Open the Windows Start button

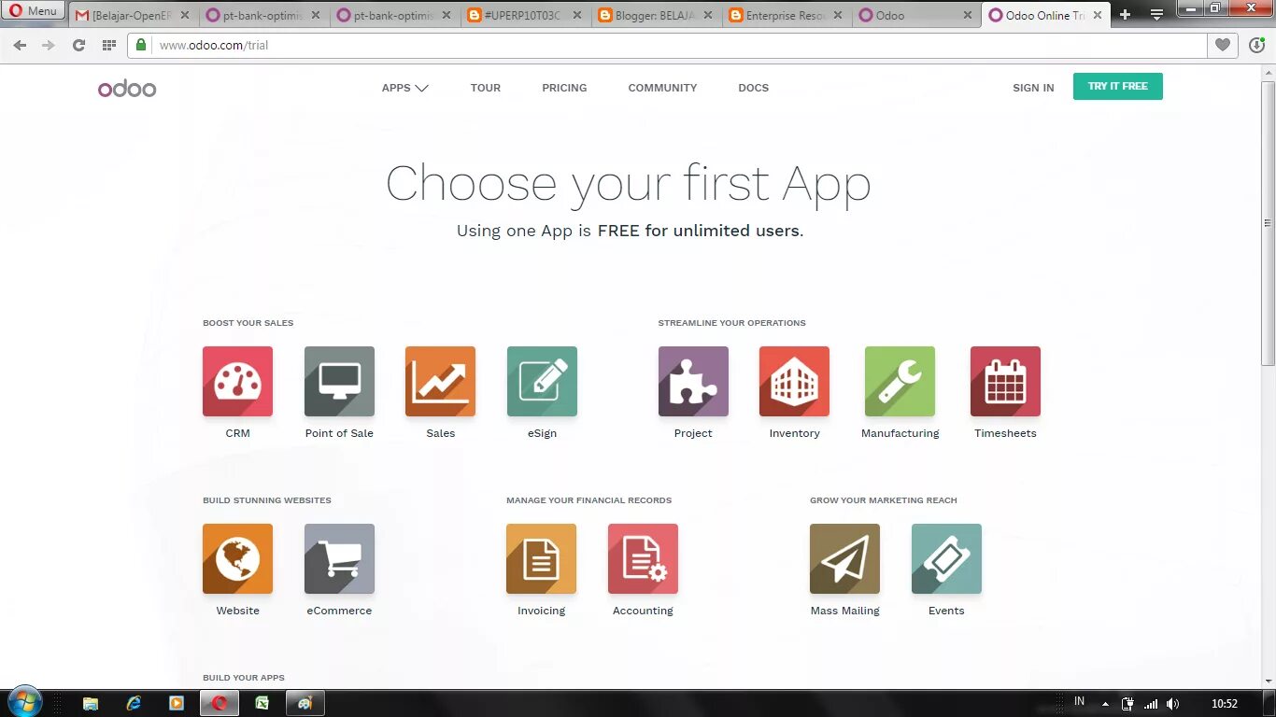pos(24,702)
